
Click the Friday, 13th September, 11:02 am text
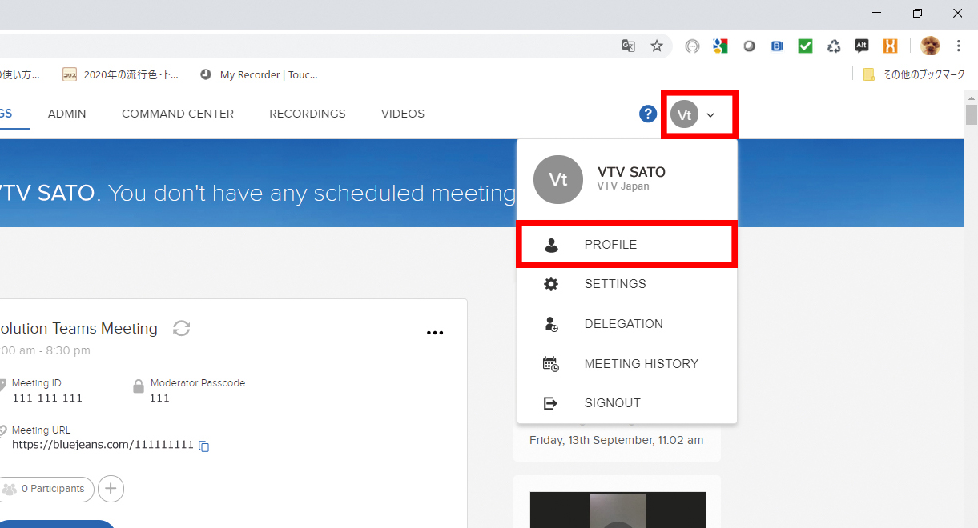(617, 440)
